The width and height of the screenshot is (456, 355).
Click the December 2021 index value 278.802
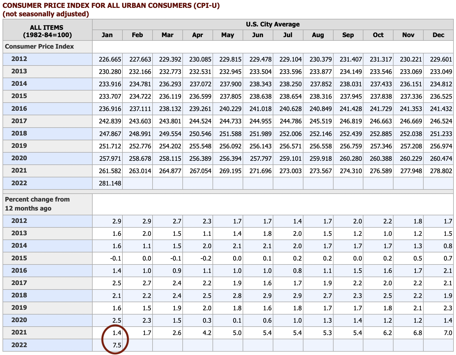coord(441,171)
